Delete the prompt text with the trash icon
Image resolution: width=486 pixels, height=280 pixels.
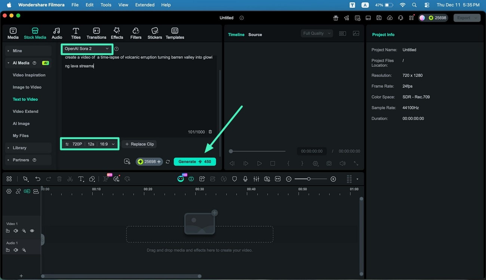[x=210, y=132]
